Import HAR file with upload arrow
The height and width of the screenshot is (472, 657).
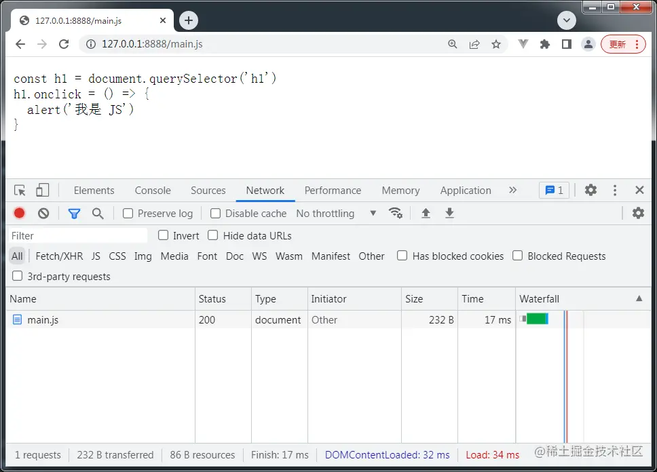(x=426, y=213)
